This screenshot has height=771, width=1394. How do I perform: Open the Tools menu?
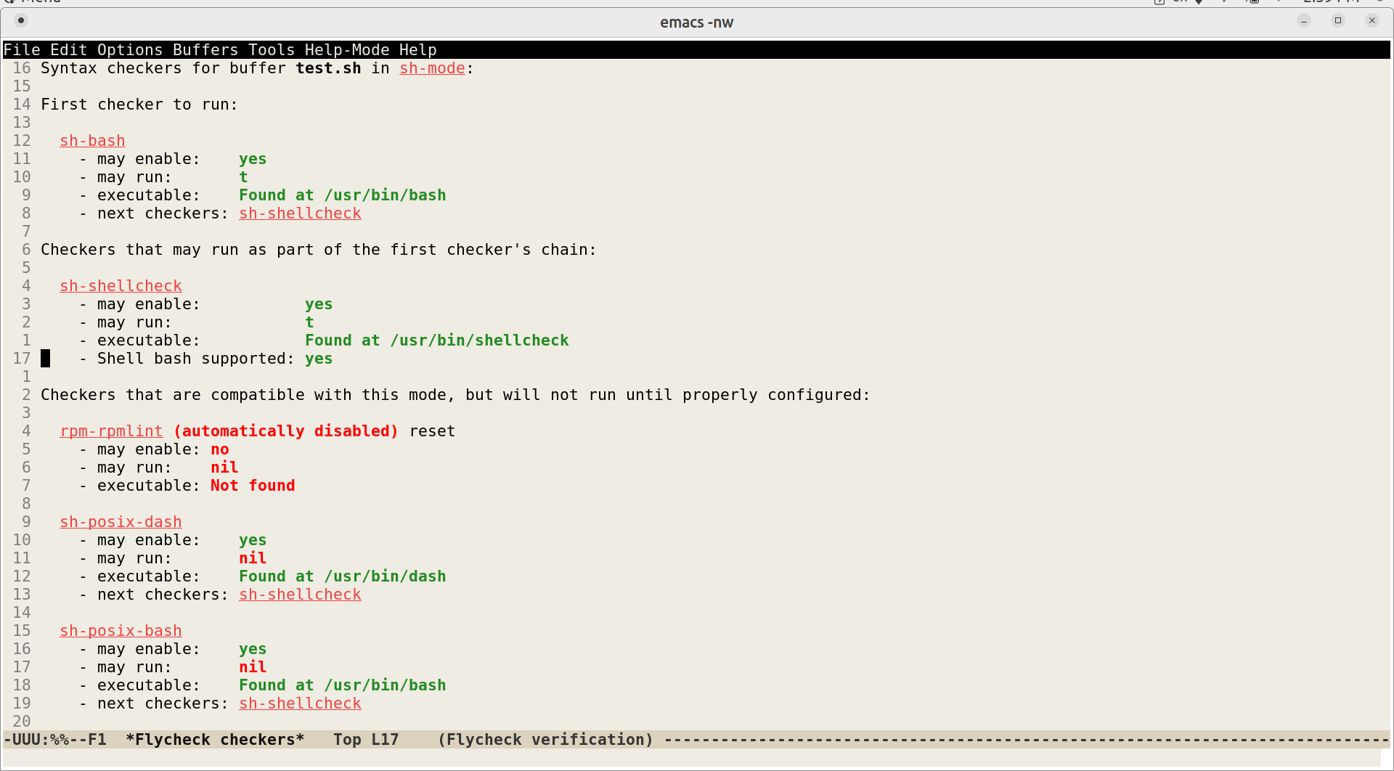coord(269,49)
